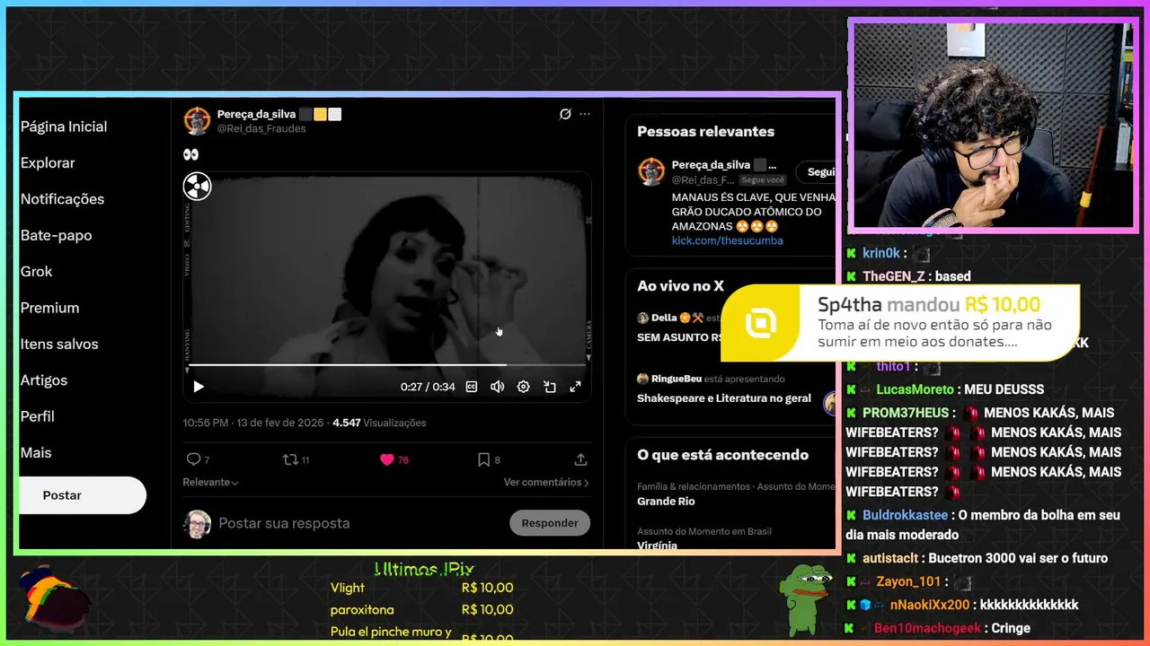Seek along the video progress bar
This screenshot has height=646, width=1150.
pyautogui.click(x=386, y=365)
